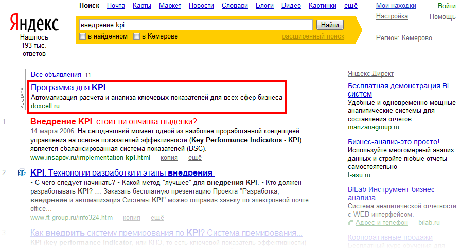Enable the 'в Кемерове' checkbox
The image size is (462, 250).
[136, 36]
